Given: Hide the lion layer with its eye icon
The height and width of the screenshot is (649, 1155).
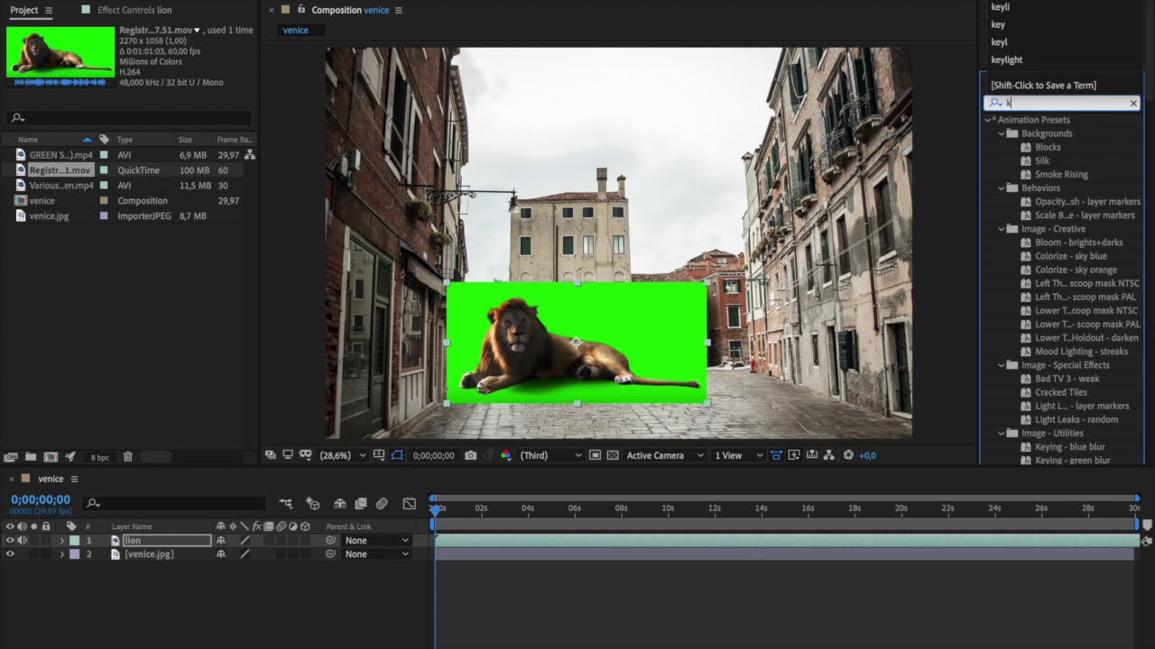Looking at the screenshot, I should tap(10, 541).
